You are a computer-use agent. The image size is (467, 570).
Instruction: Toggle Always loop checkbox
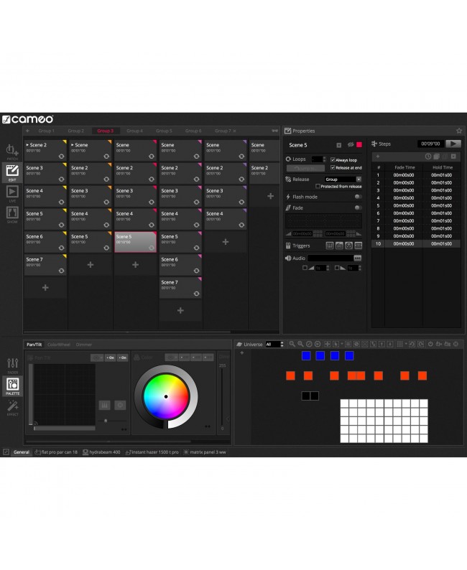click(333, 159)
